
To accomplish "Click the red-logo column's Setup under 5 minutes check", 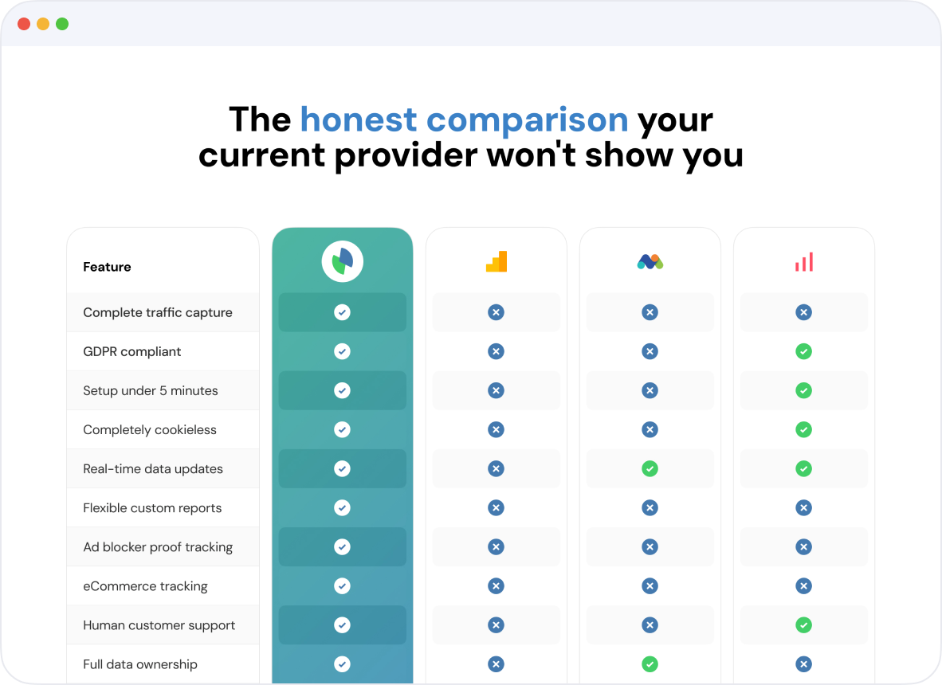I will 804,391.
